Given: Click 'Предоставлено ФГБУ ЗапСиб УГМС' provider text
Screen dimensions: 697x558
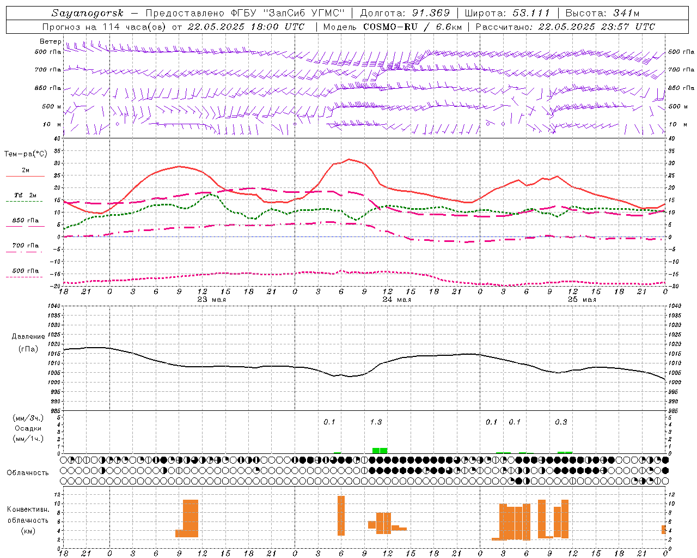Looking at the screenshot, I should [x=246, y=13].
